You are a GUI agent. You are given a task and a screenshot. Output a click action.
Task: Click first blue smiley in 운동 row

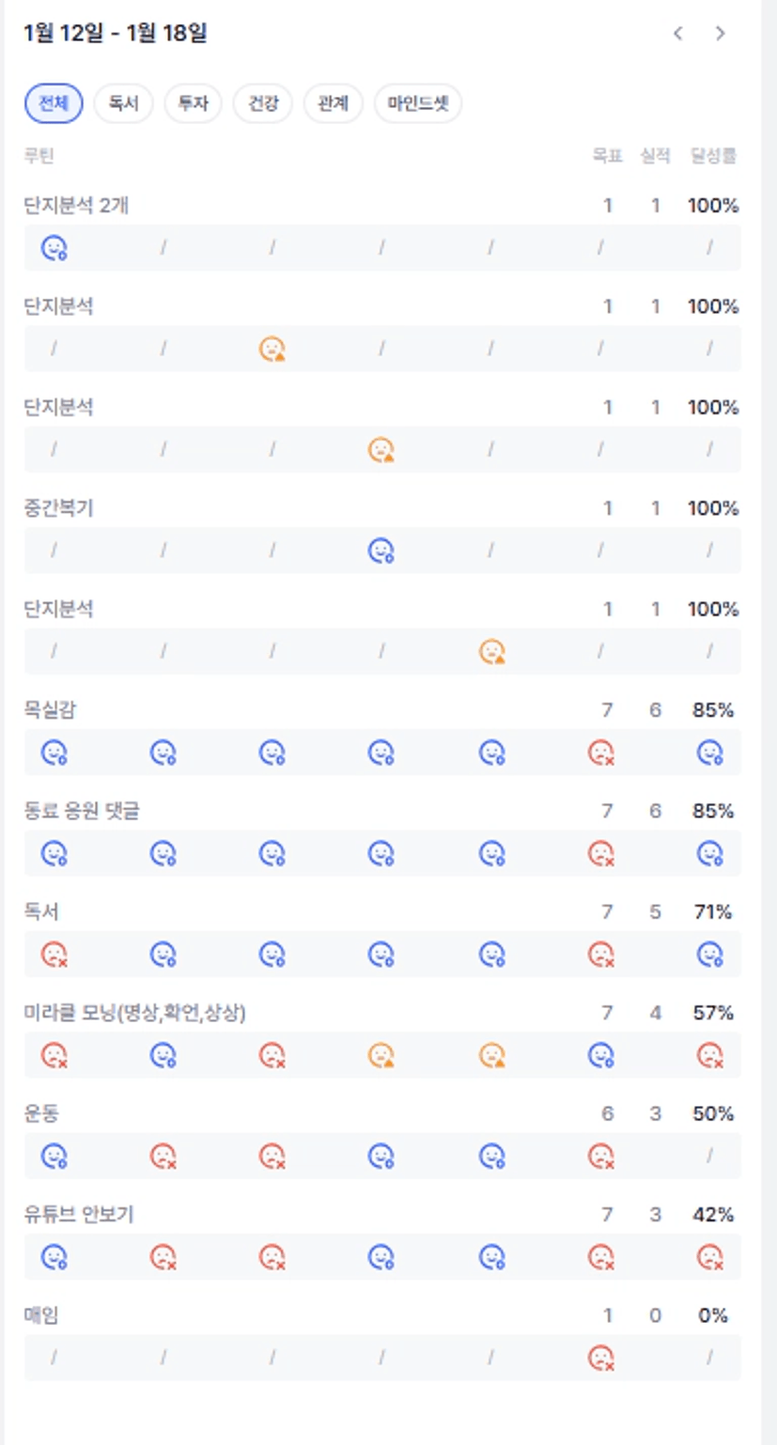(54, 1156)
